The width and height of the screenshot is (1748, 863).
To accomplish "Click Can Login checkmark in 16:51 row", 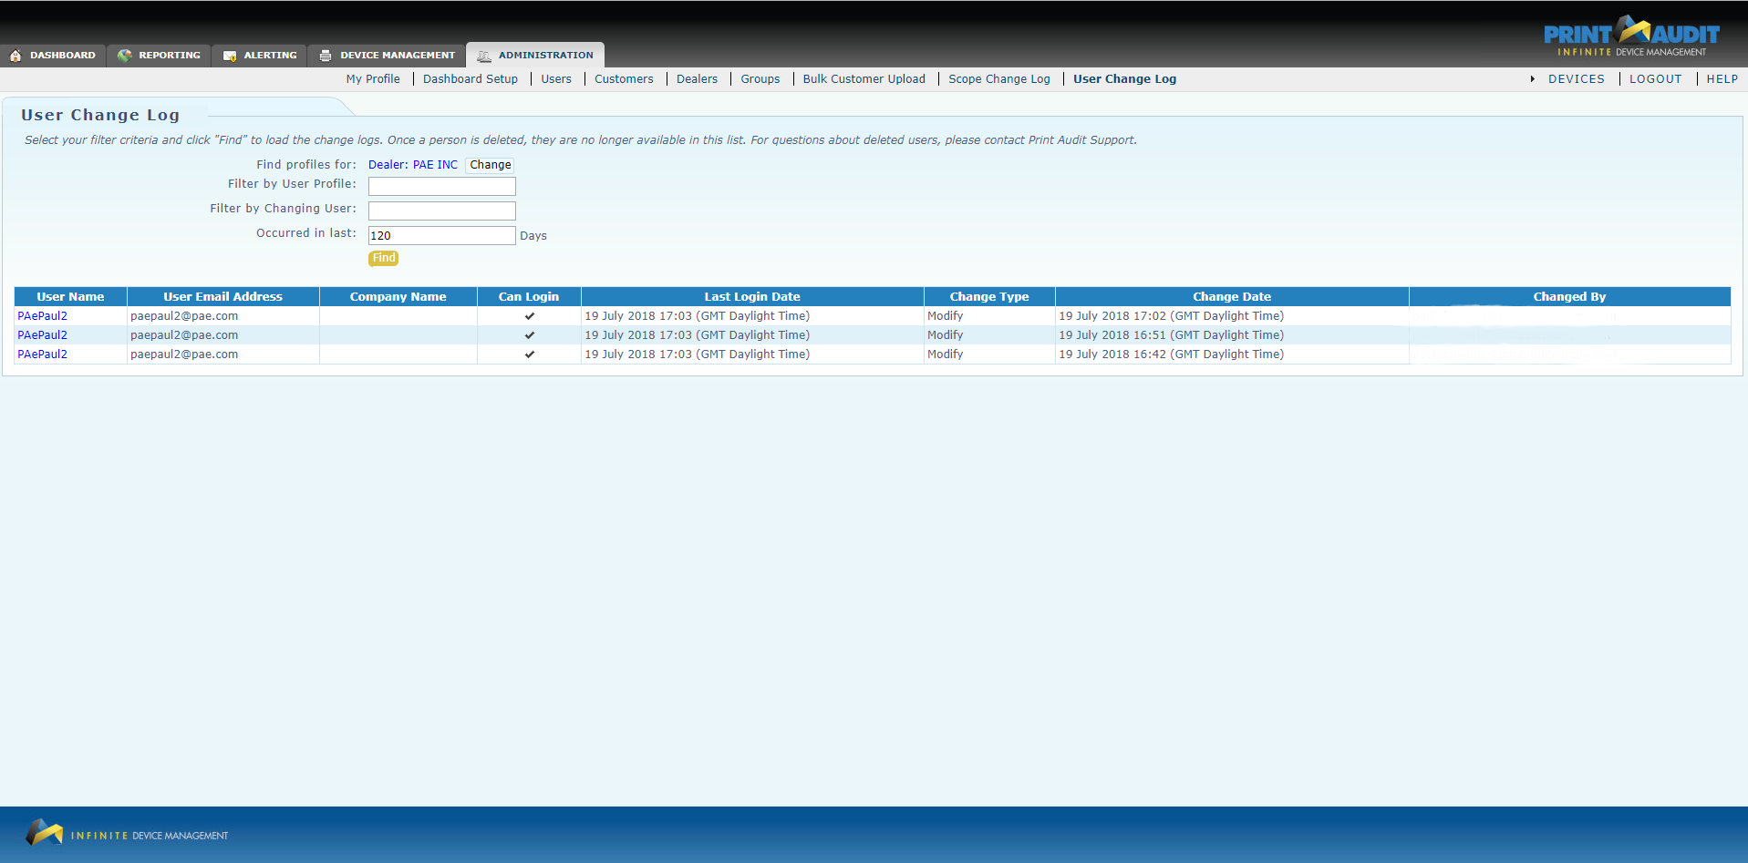I will coord(530,335).
